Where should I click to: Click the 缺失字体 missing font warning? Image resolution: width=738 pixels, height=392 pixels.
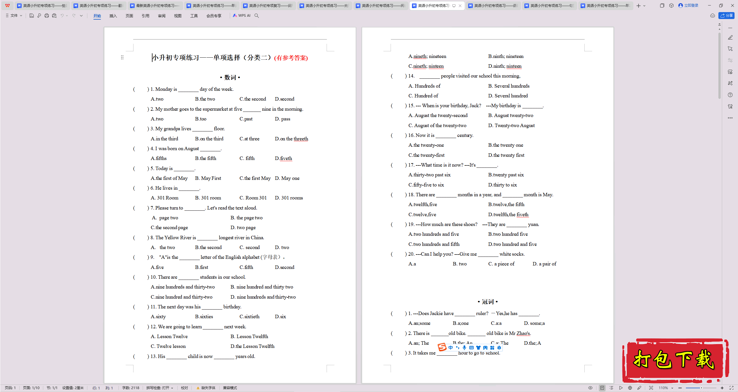(206, 388)
